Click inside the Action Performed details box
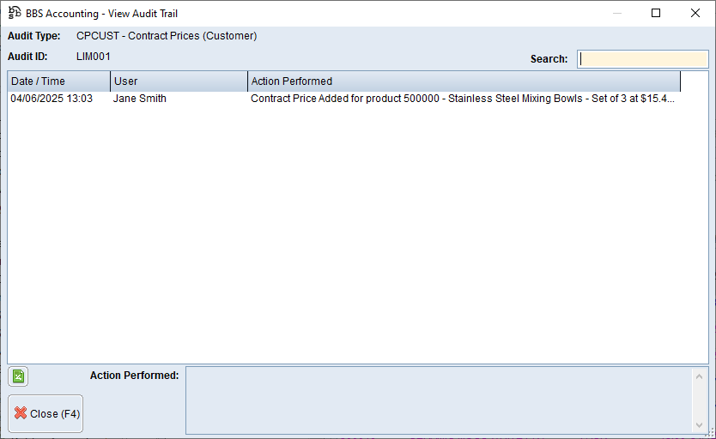Viewport: 716px width, 439px height. [x=438, y=400]
